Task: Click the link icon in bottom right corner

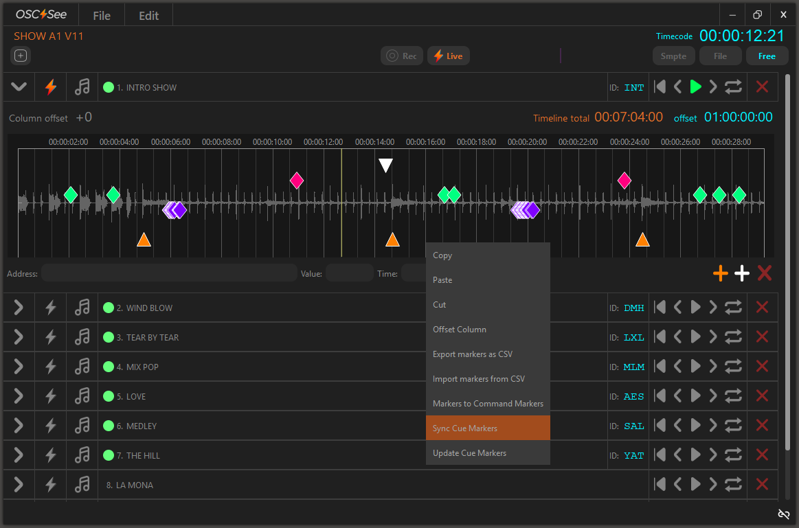Action: click(784, 514)
